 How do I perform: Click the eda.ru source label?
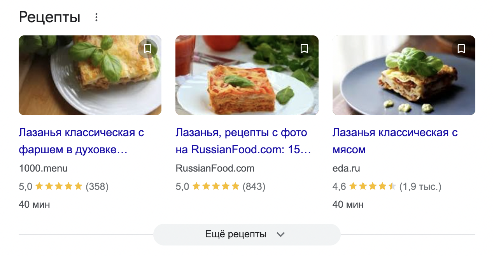point(346,168)
